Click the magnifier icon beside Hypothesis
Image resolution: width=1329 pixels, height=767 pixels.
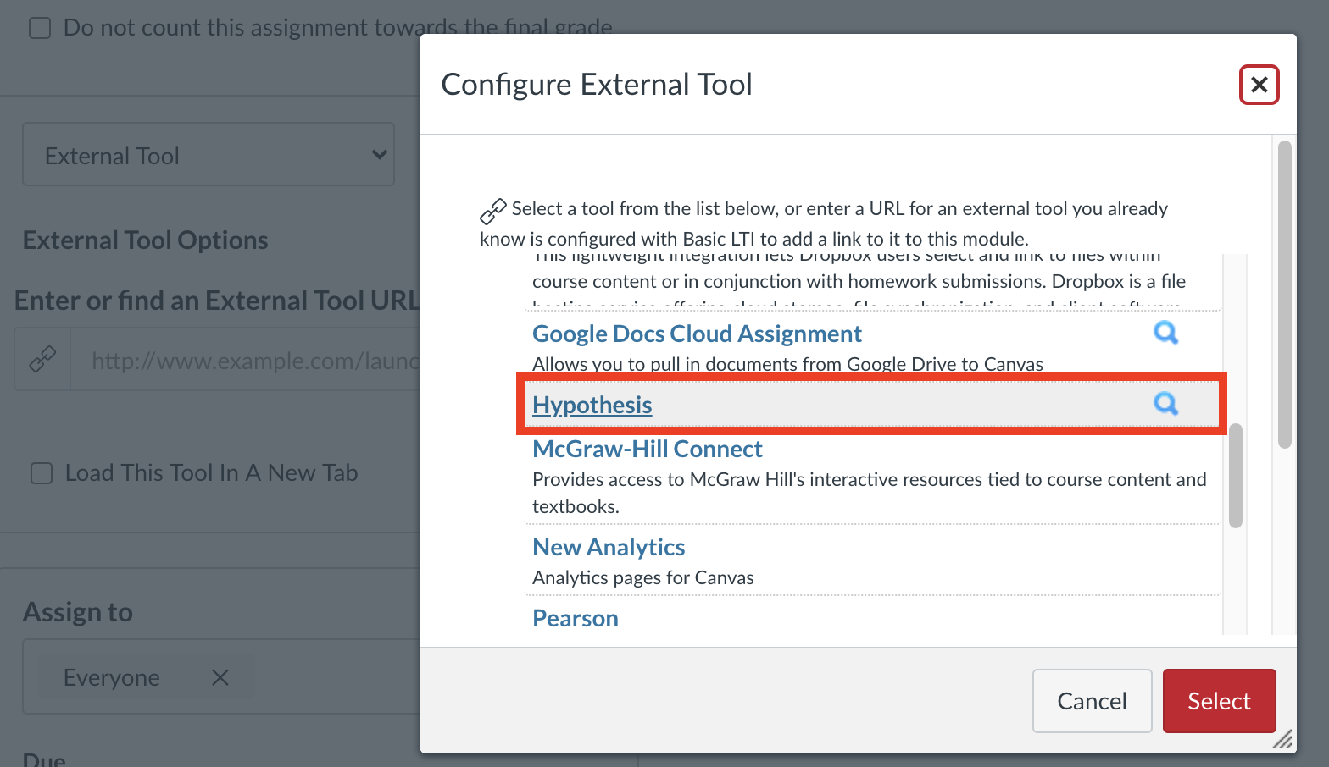(x=1166, y=404)
